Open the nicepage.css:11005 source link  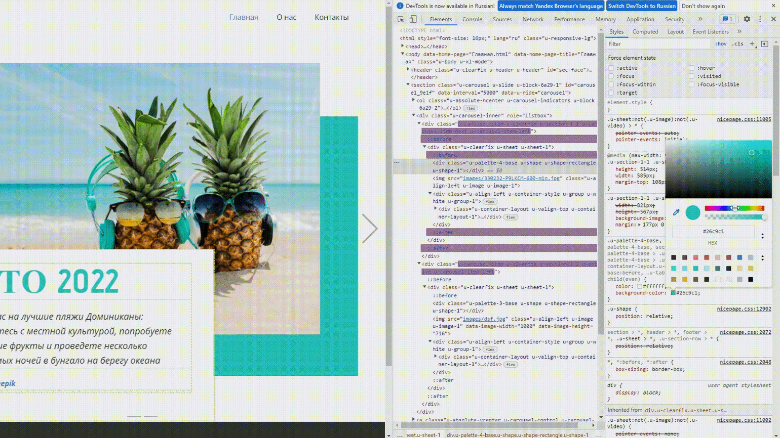click(x=744, y=119)
